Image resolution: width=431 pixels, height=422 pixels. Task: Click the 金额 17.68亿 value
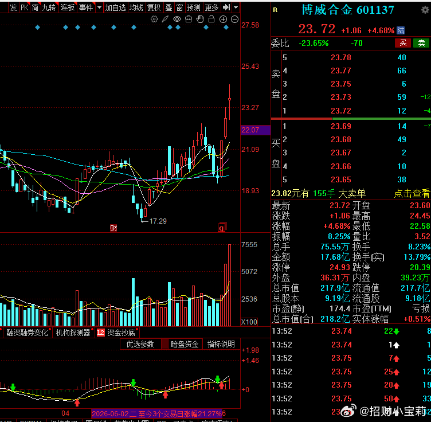tap(335, 257)
